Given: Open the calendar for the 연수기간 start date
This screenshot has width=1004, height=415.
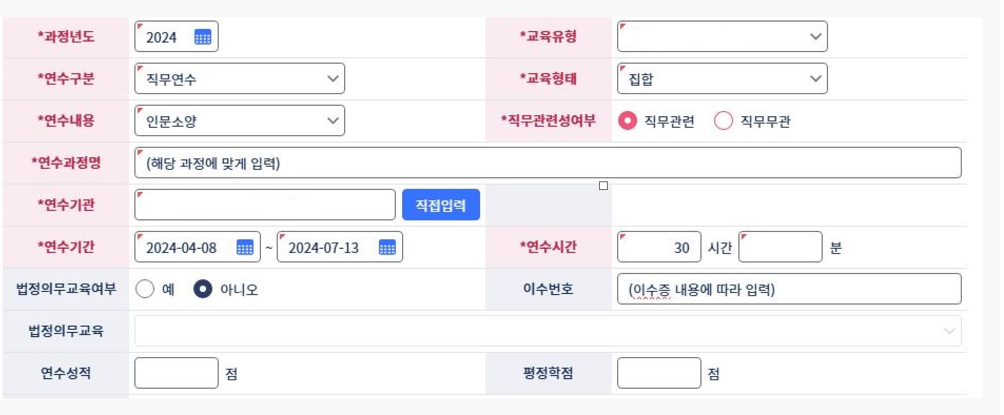Looking at the screenshot, I should click(245, 247).
